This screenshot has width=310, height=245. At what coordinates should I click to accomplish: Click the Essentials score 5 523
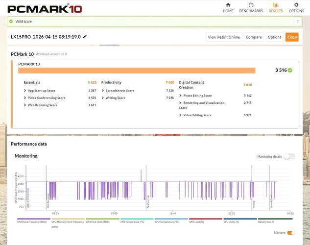(92, 82)
